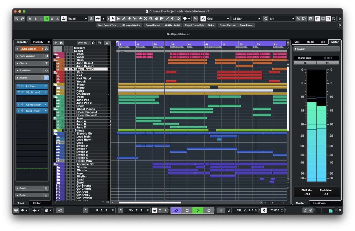
Task: Select the Play speaker tool
Action: 173,19
